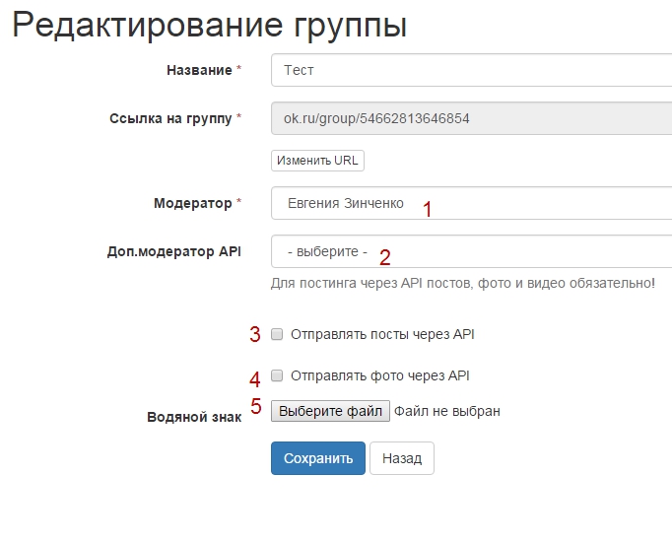The height and width of the screenshot is (543, 672).
Task: Click the Отправлять фото через API label text
Action: [x=380, y=375]
